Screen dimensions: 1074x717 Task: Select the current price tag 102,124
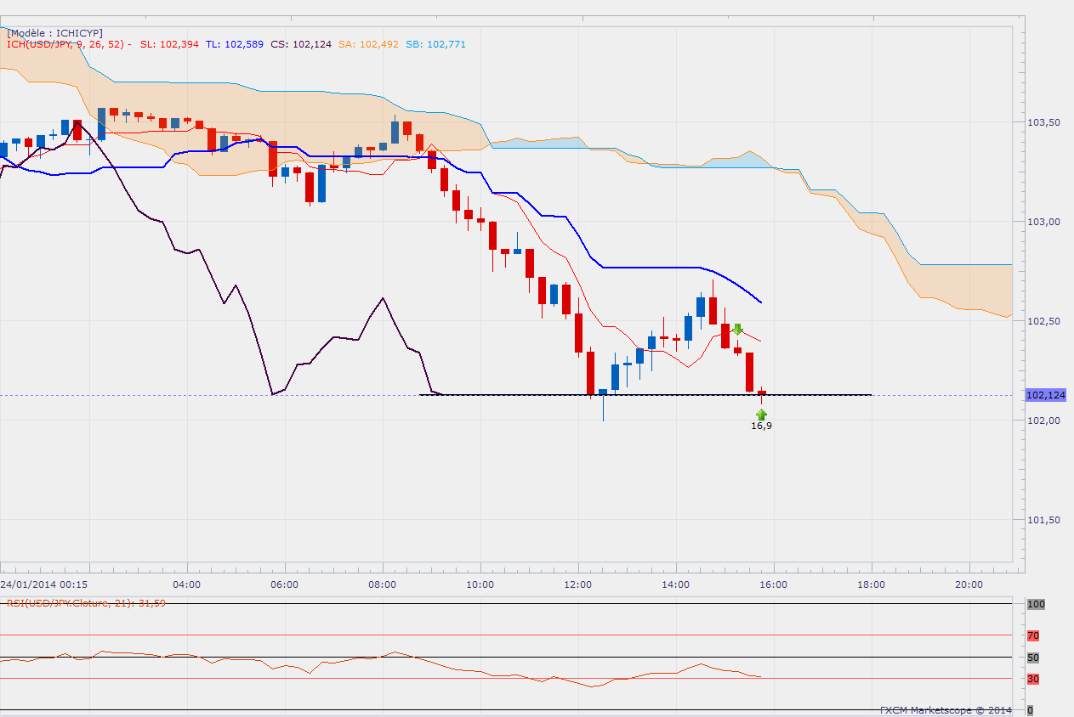pyautogui.click(x=1045, y=395)
